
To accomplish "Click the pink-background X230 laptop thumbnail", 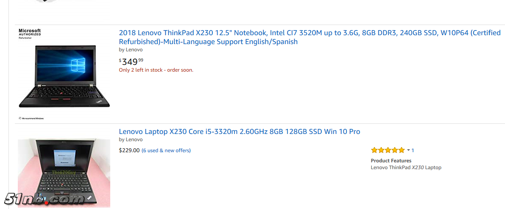I will coord(64,172).
